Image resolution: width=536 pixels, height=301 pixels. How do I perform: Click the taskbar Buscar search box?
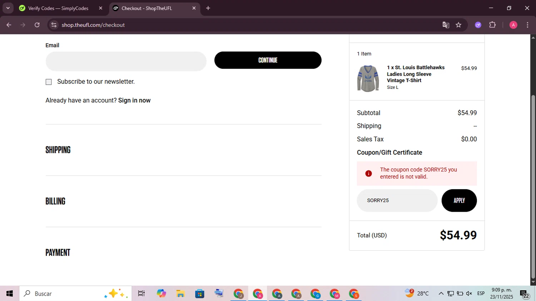pos(76,294)
